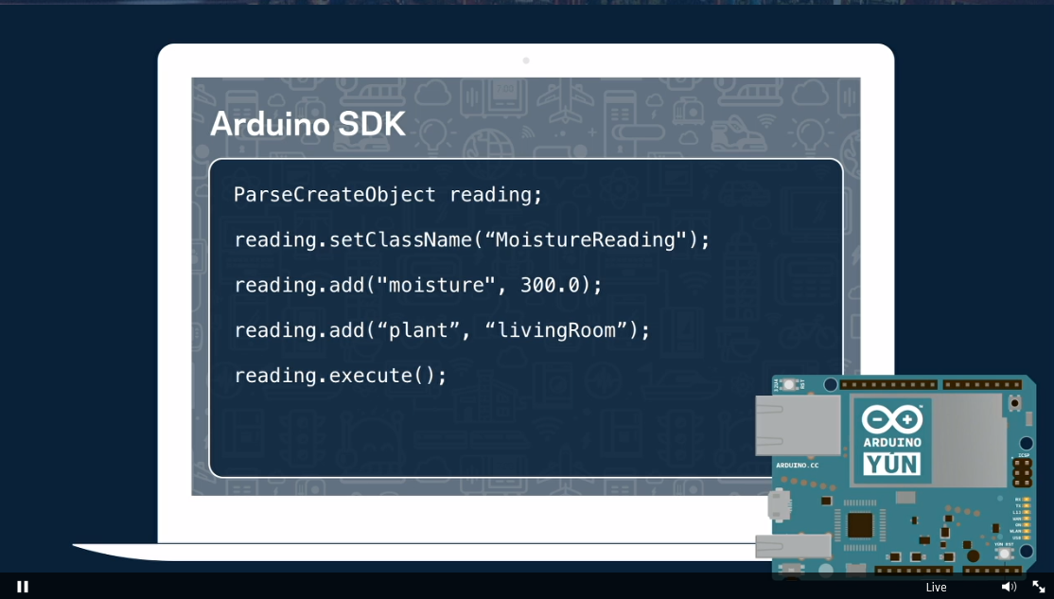This screenshot has height=599, width=1054.
Task: Click the Live indicator label
Action: pos(936,587)
